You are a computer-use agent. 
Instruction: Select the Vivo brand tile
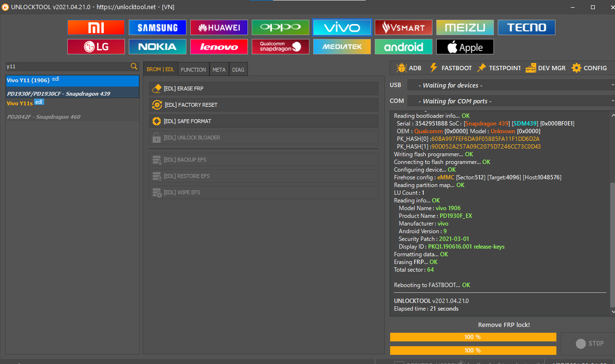tap(342, 27)
